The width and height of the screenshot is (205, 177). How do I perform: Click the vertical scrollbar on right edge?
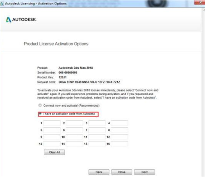pyautogui.click(x=204, y=93)
